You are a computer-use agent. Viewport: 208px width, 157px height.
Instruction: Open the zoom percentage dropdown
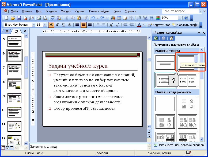[x=180, y=18]
